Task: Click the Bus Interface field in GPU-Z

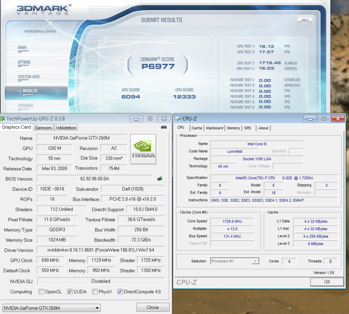Action: [133, 199]
